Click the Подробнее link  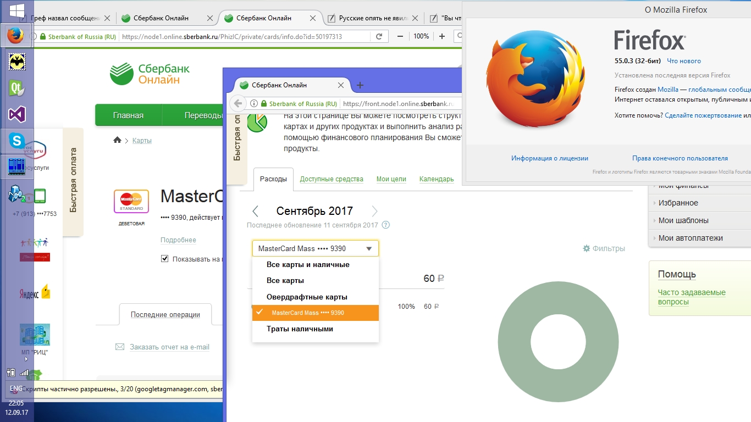point(178,240)
